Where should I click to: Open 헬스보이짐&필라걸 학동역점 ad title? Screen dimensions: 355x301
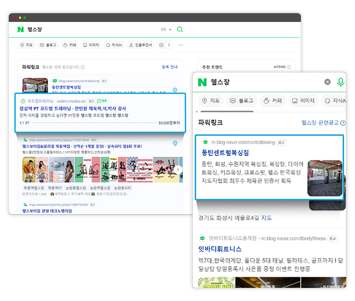[x=82, y=146]
